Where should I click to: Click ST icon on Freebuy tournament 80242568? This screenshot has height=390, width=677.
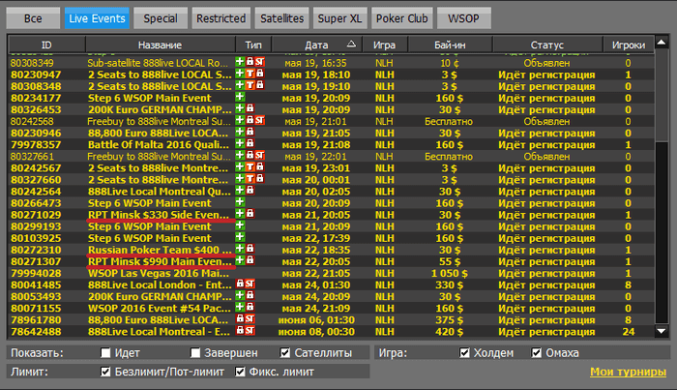coord(259,120)
